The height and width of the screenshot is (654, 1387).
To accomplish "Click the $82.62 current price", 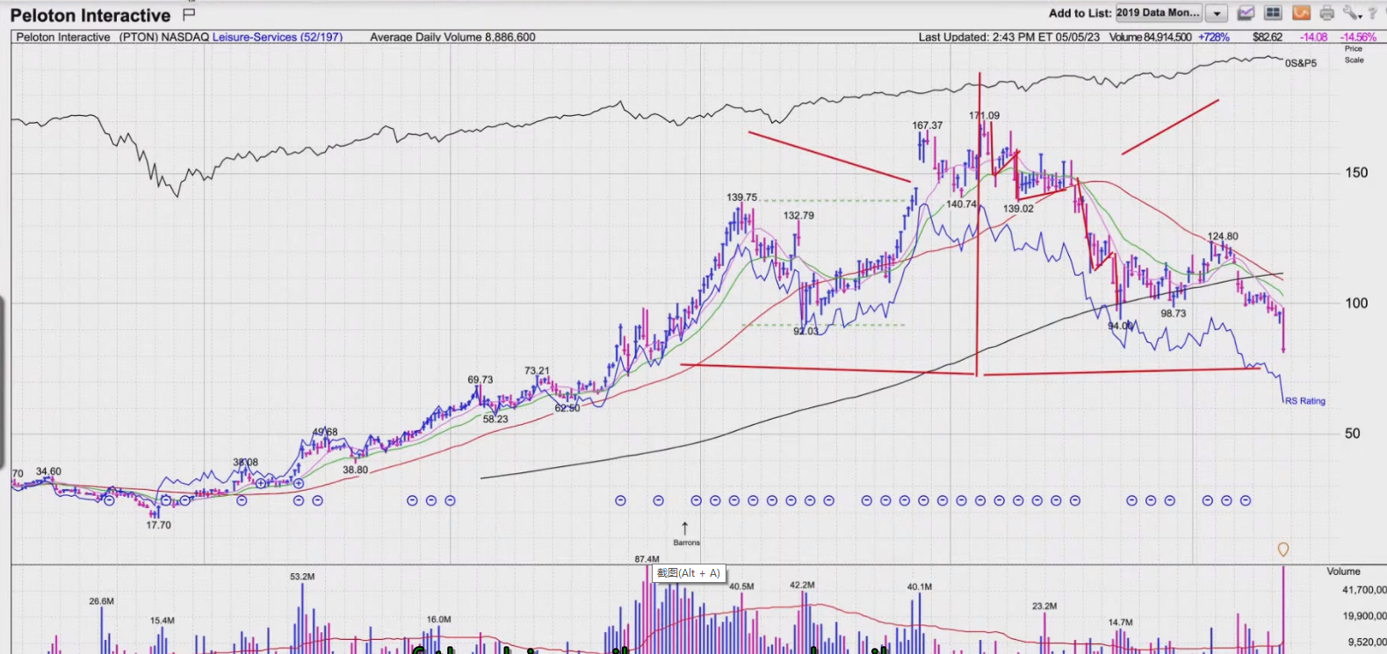I will [1268, 37].
